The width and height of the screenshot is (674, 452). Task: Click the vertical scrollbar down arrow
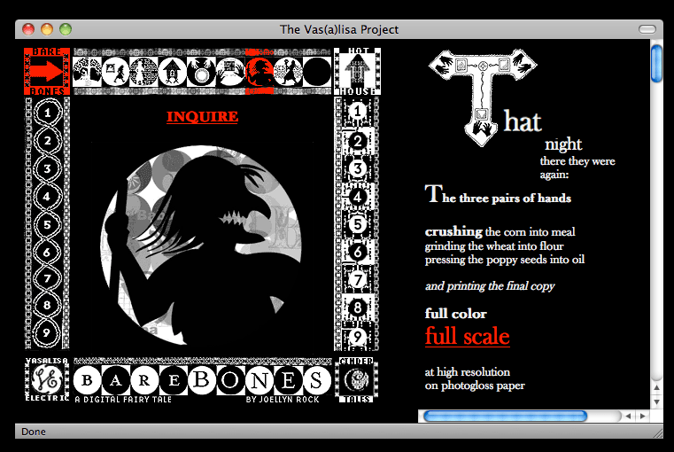[x=656, y=401]
